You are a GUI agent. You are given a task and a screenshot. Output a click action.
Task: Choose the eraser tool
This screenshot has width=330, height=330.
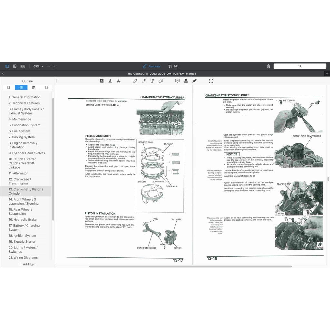tap(144, 81)
